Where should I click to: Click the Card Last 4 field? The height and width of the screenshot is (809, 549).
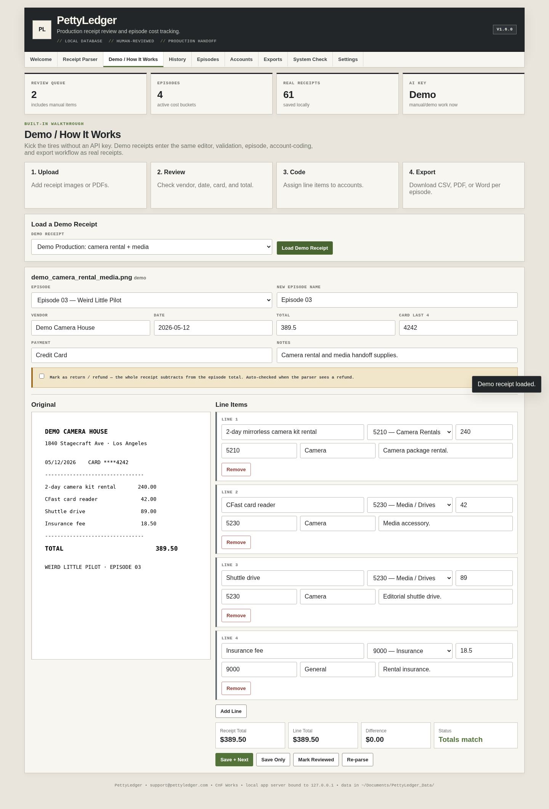click(458, 328)
